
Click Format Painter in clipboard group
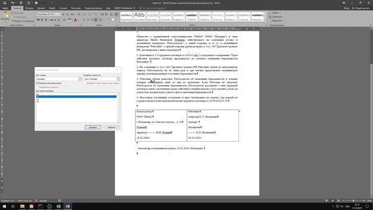(x=23, y=21)
